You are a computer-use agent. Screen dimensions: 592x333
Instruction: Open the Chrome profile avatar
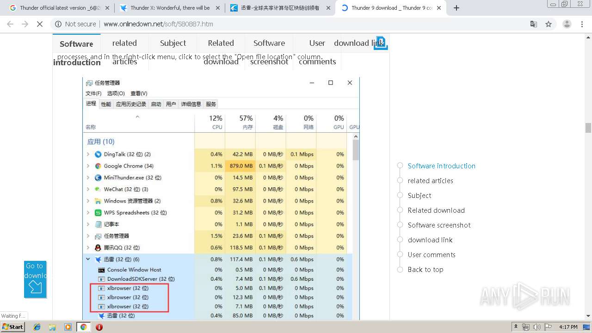pos(567,24)
